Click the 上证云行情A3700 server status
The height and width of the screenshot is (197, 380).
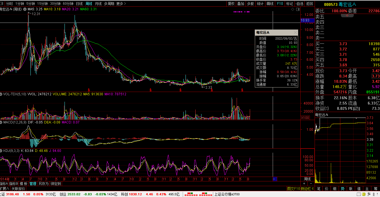[227, 194]
